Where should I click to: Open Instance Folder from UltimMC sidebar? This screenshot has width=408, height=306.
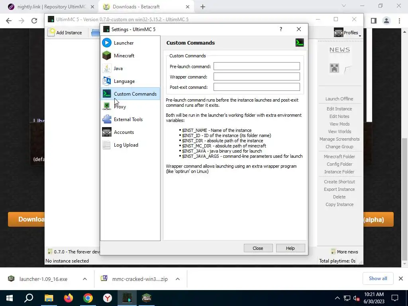[x=339, y=172]
